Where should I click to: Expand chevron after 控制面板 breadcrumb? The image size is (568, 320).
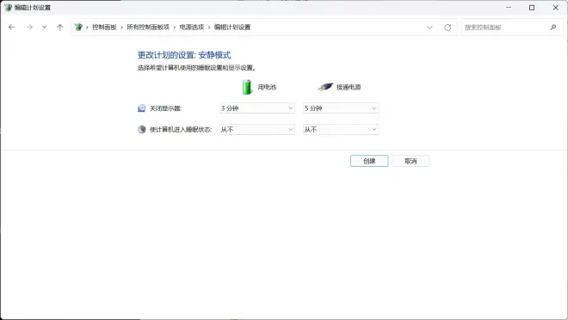coord(121,28)
